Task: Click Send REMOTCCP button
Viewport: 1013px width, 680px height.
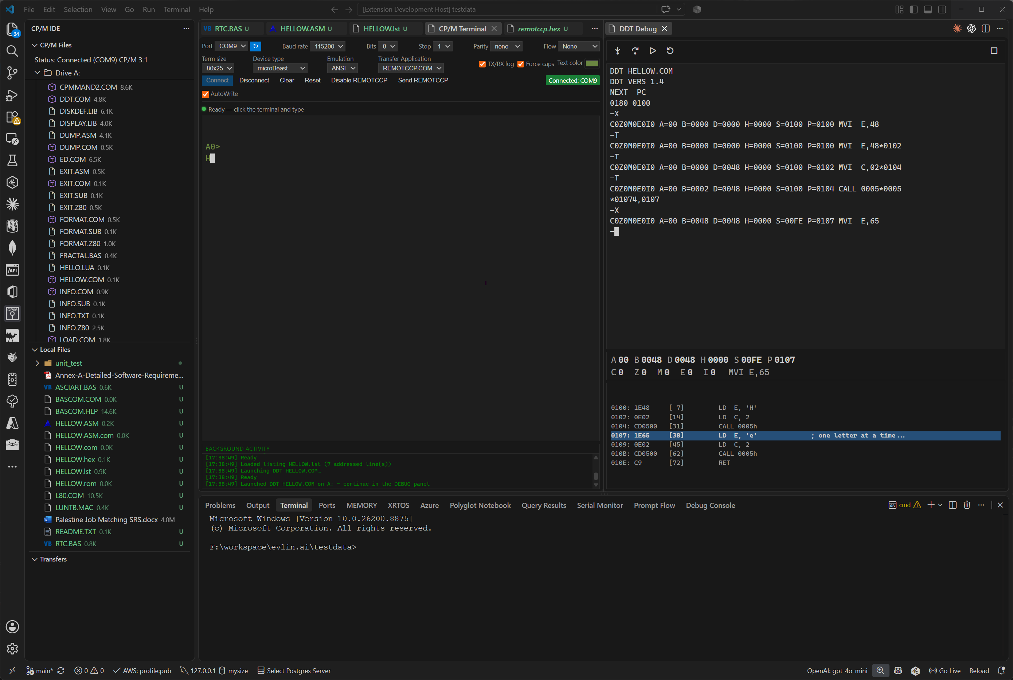Action: 423,80
